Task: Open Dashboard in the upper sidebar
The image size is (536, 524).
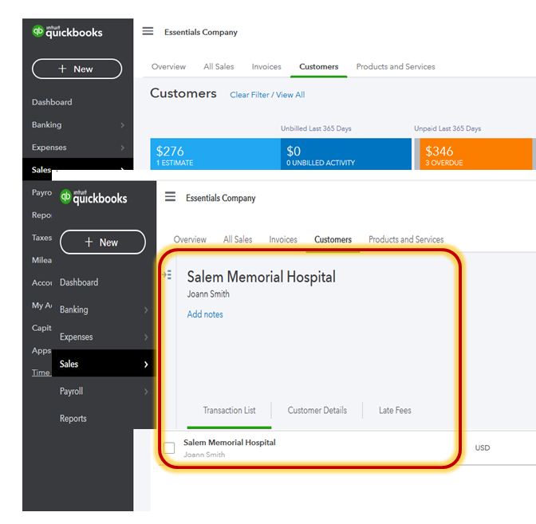Action: 52,102
